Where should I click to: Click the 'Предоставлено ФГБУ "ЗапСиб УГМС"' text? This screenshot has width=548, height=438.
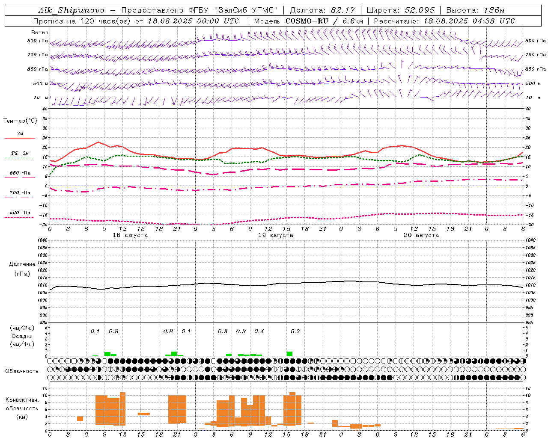[200, 10]
